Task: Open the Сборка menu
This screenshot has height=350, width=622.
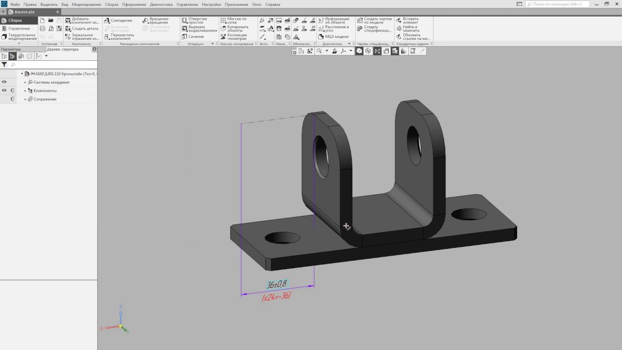Action: click(111, 4)
